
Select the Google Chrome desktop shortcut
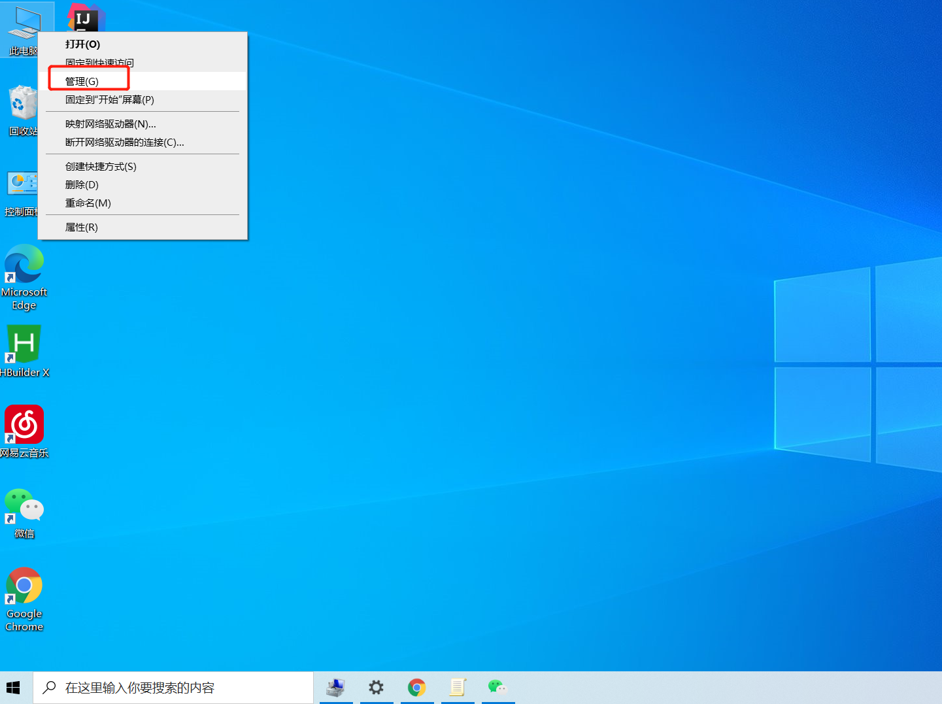24,599
